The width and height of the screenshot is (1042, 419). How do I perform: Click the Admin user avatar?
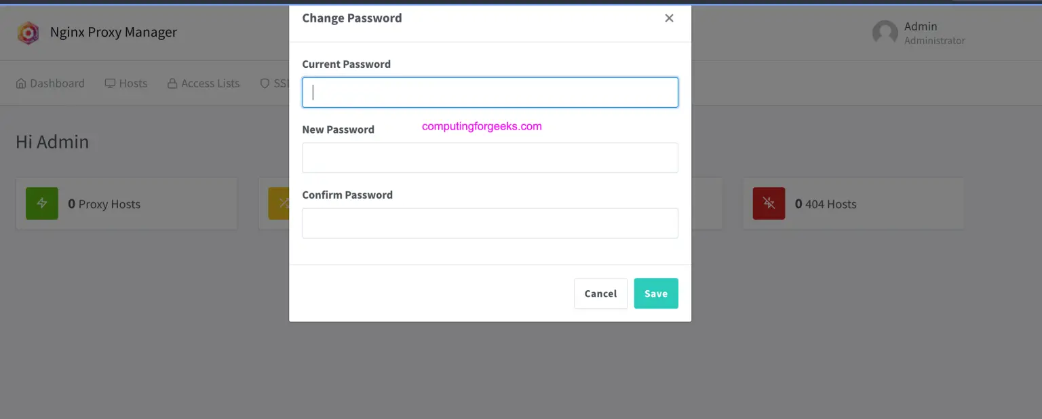885,32
